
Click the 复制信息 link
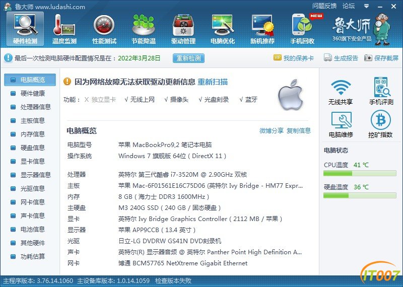tap(299, 131)
